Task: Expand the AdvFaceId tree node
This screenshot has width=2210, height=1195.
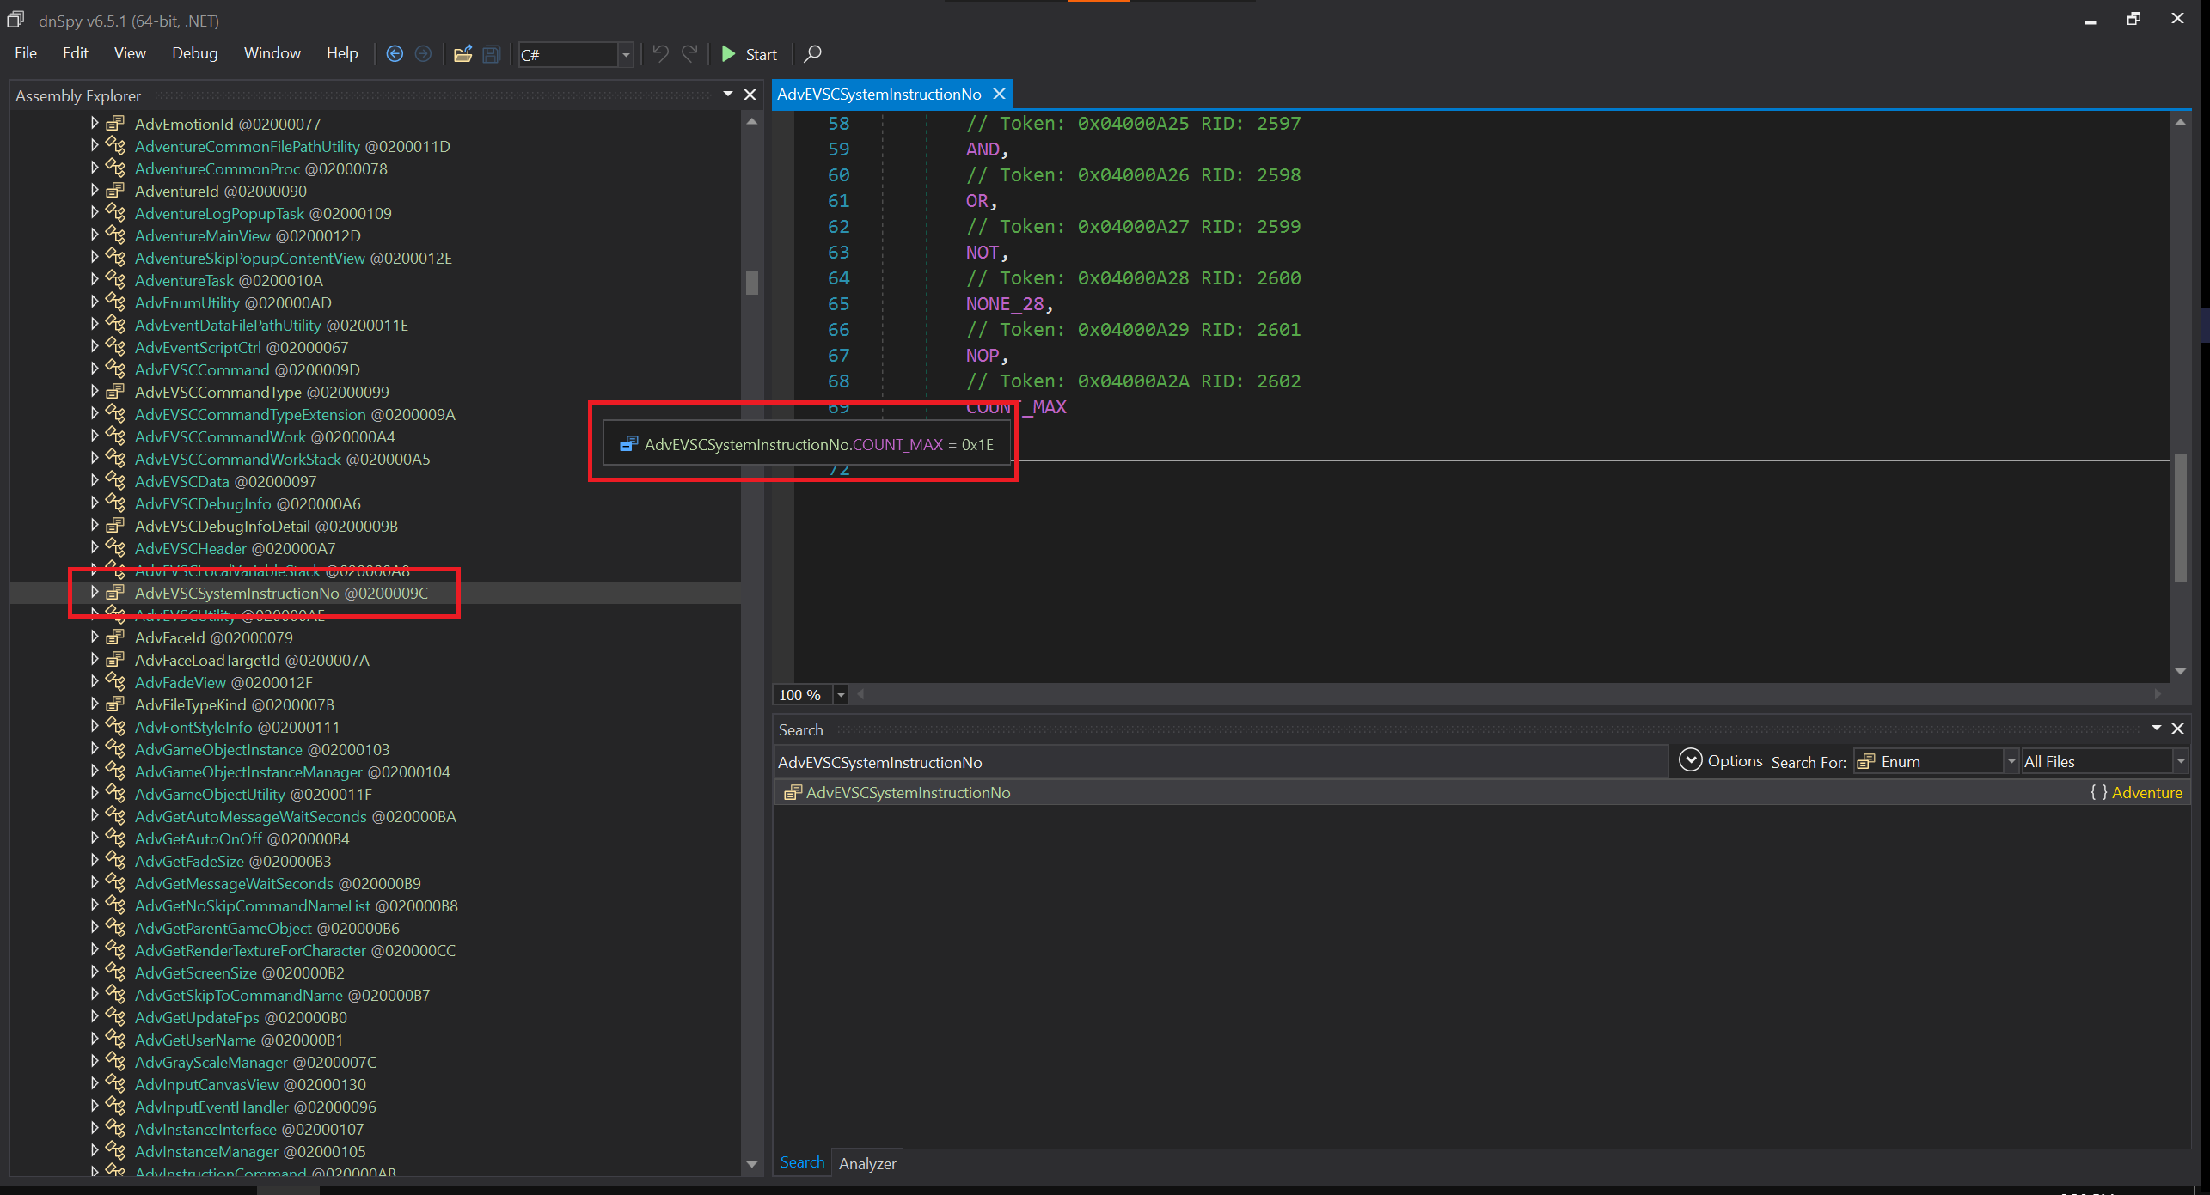Action: (95, 637)
